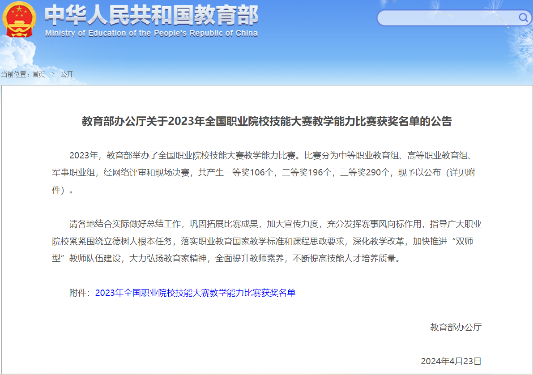Go to 首页 in breadcrumb

(x=39, y=74)
